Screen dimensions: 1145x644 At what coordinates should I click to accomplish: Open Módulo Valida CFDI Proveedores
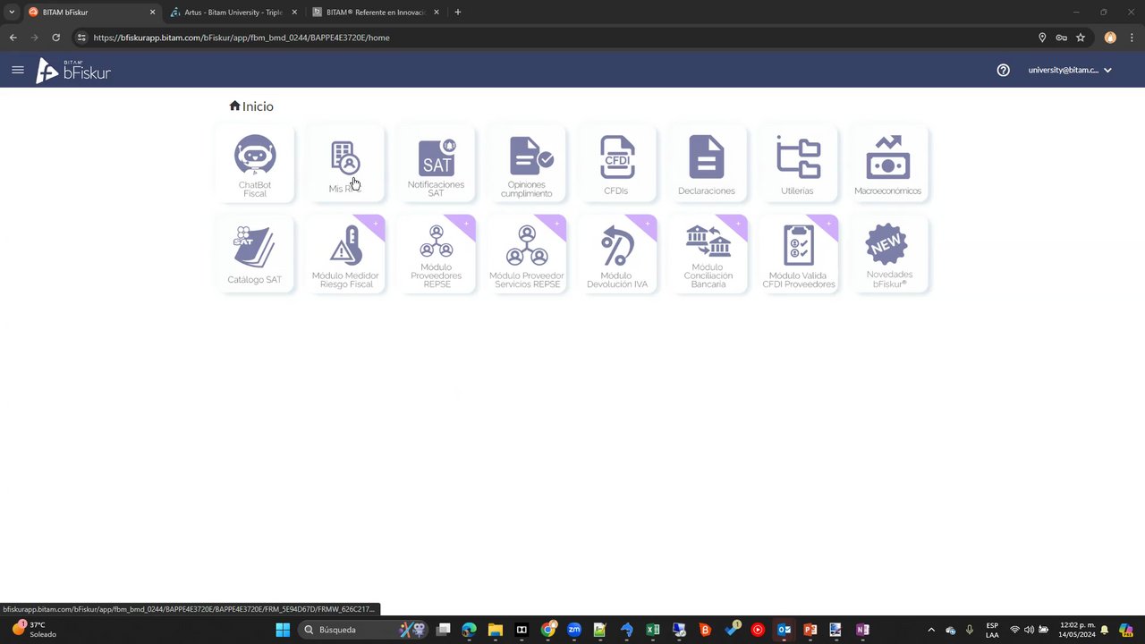click(x=797, y=255)
